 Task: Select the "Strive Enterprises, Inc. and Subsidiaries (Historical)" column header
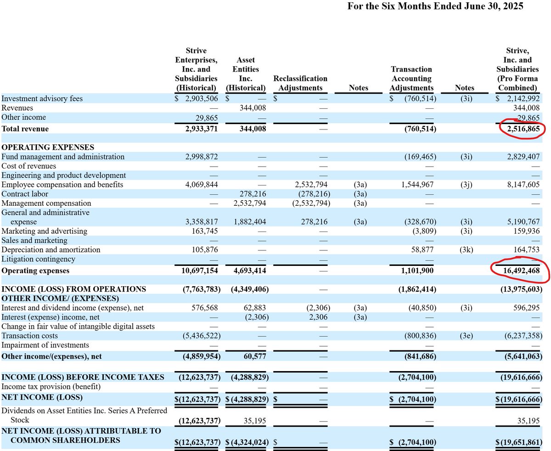196,69
